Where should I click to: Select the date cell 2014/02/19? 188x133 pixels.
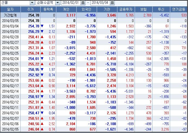(x=10, y=75)
